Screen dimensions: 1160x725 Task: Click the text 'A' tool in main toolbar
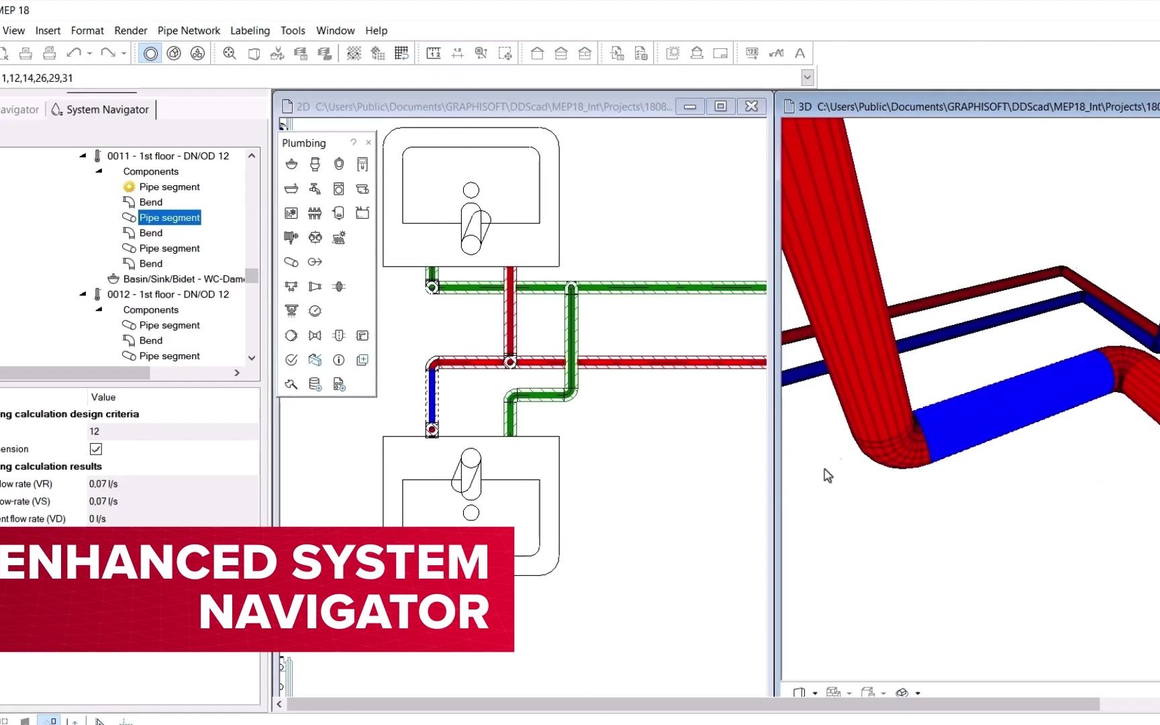coord(800,54)
